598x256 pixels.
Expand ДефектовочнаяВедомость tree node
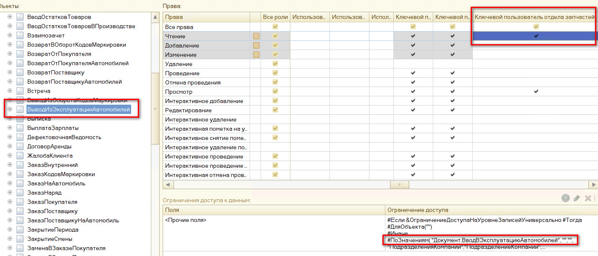point(10,137)
